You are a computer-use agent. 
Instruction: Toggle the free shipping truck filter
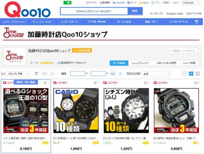[x=45, y=74]
